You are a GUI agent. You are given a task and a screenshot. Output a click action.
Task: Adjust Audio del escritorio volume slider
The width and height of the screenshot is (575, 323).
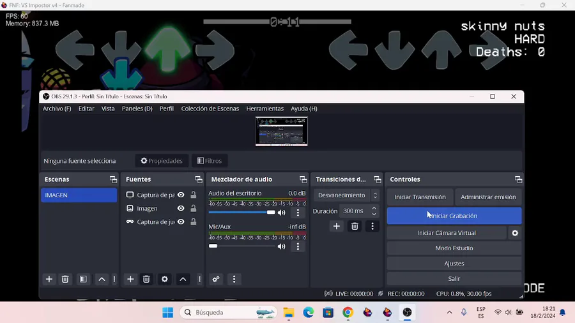point(241,213)
